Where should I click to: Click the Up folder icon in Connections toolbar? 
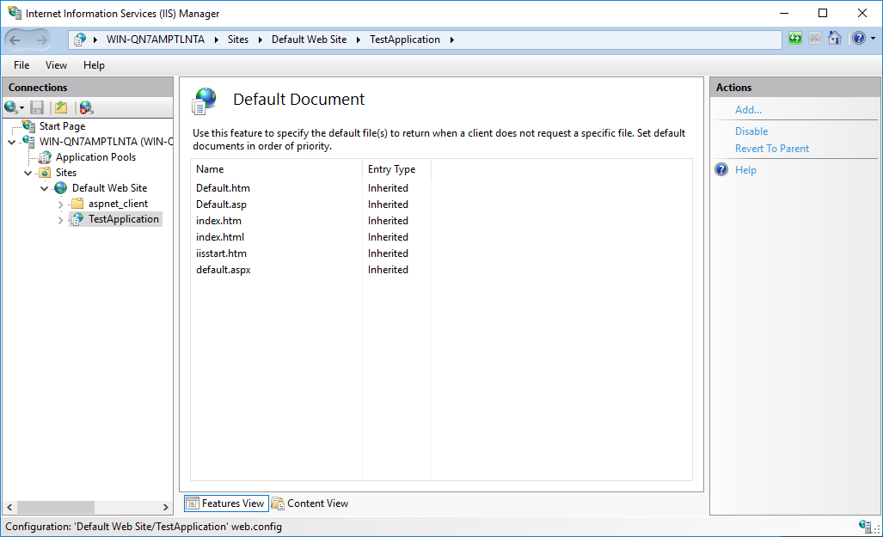60,107
